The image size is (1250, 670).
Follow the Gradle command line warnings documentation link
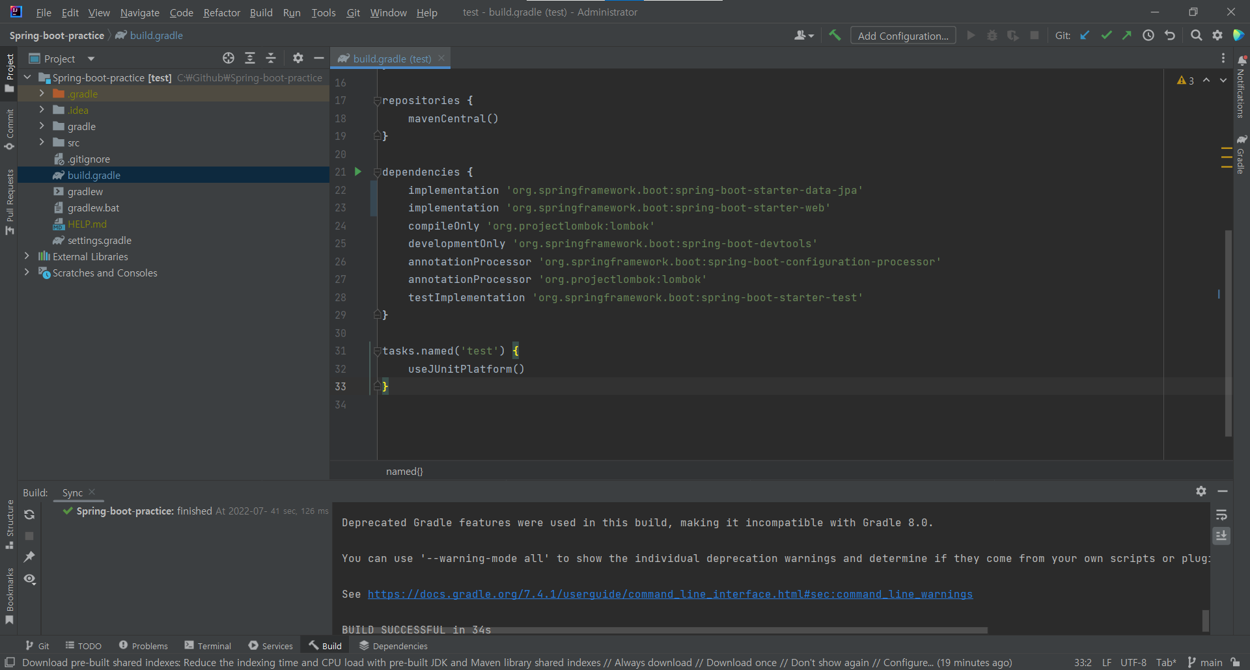[x=670, y=594]
